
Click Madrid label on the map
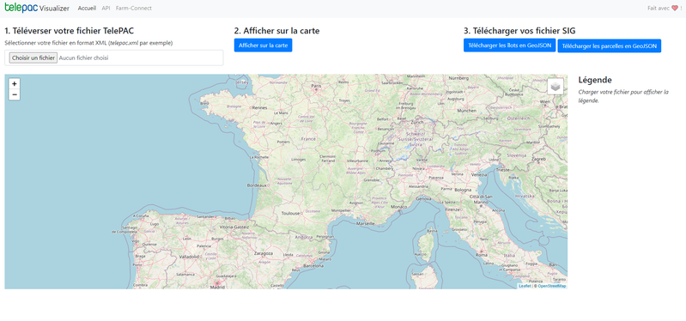pos(217,287)
